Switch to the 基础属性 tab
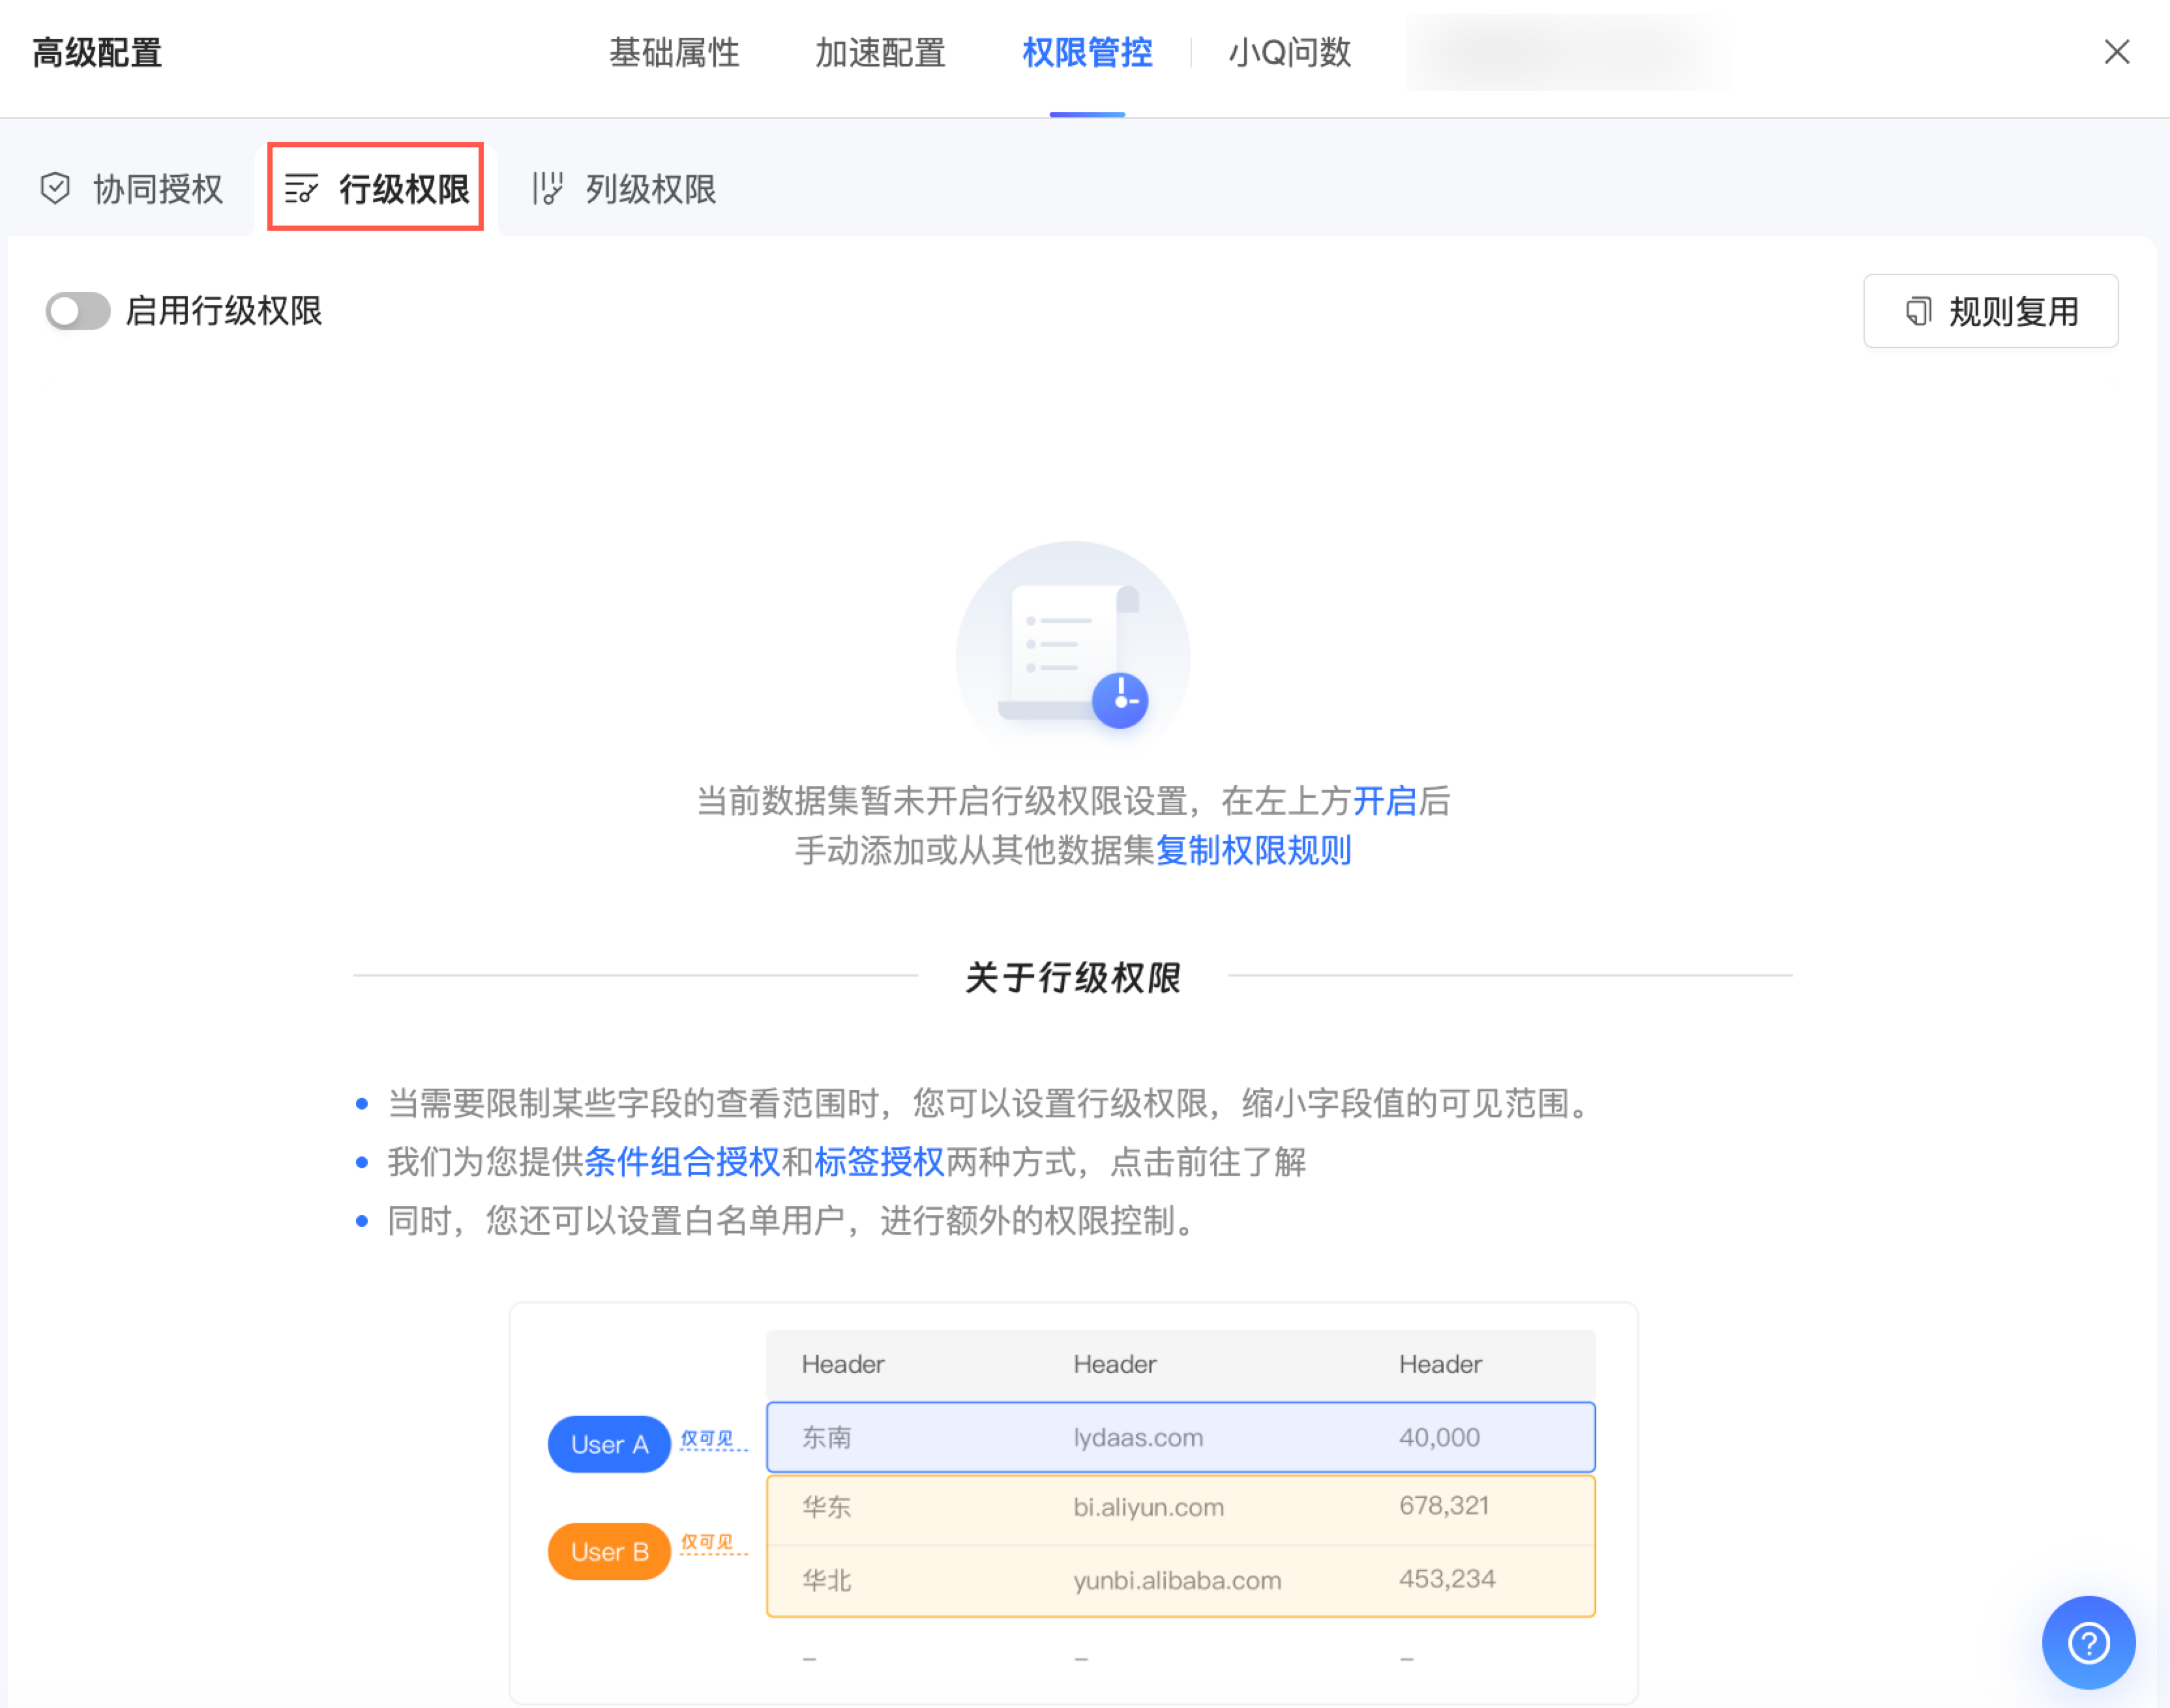 [674, 52]
